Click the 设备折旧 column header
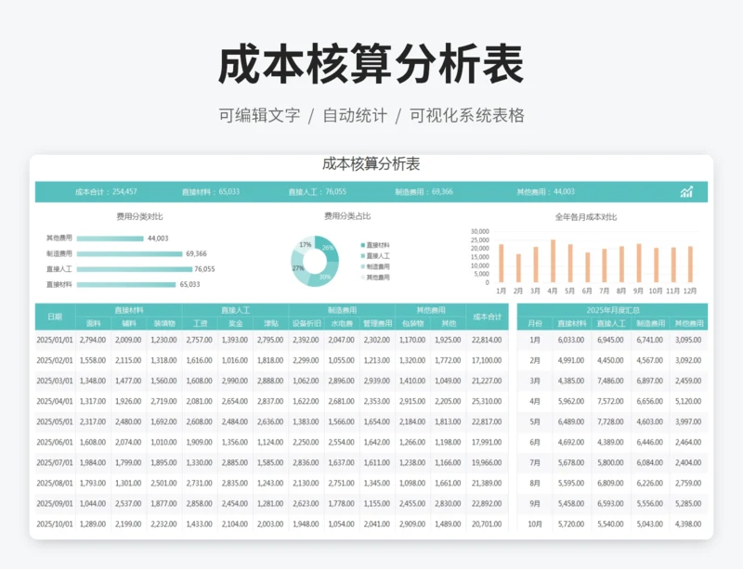Image resolution: width=743 pixels, height=569 pixels. tap(306, 324)
